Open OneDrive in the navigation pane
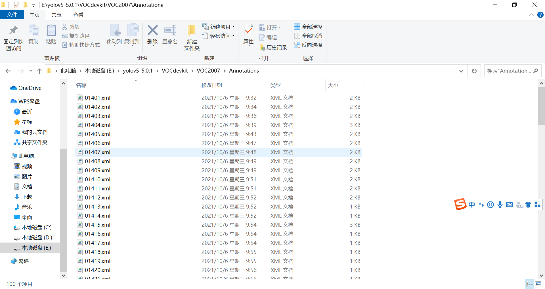This screenshot has width=545, height=289. pyautogui.click(x=26, y=88)
